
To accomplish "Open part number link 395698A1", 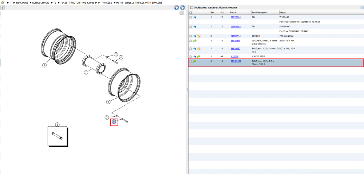I will [x=236, y=27].
